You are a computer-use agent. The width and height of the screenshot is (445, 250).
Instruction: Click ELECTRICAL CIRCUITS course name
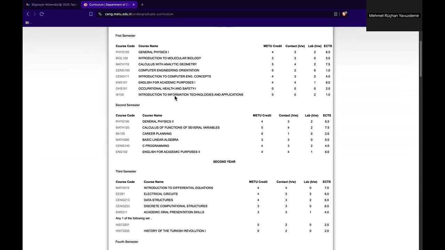pos(161,194)
